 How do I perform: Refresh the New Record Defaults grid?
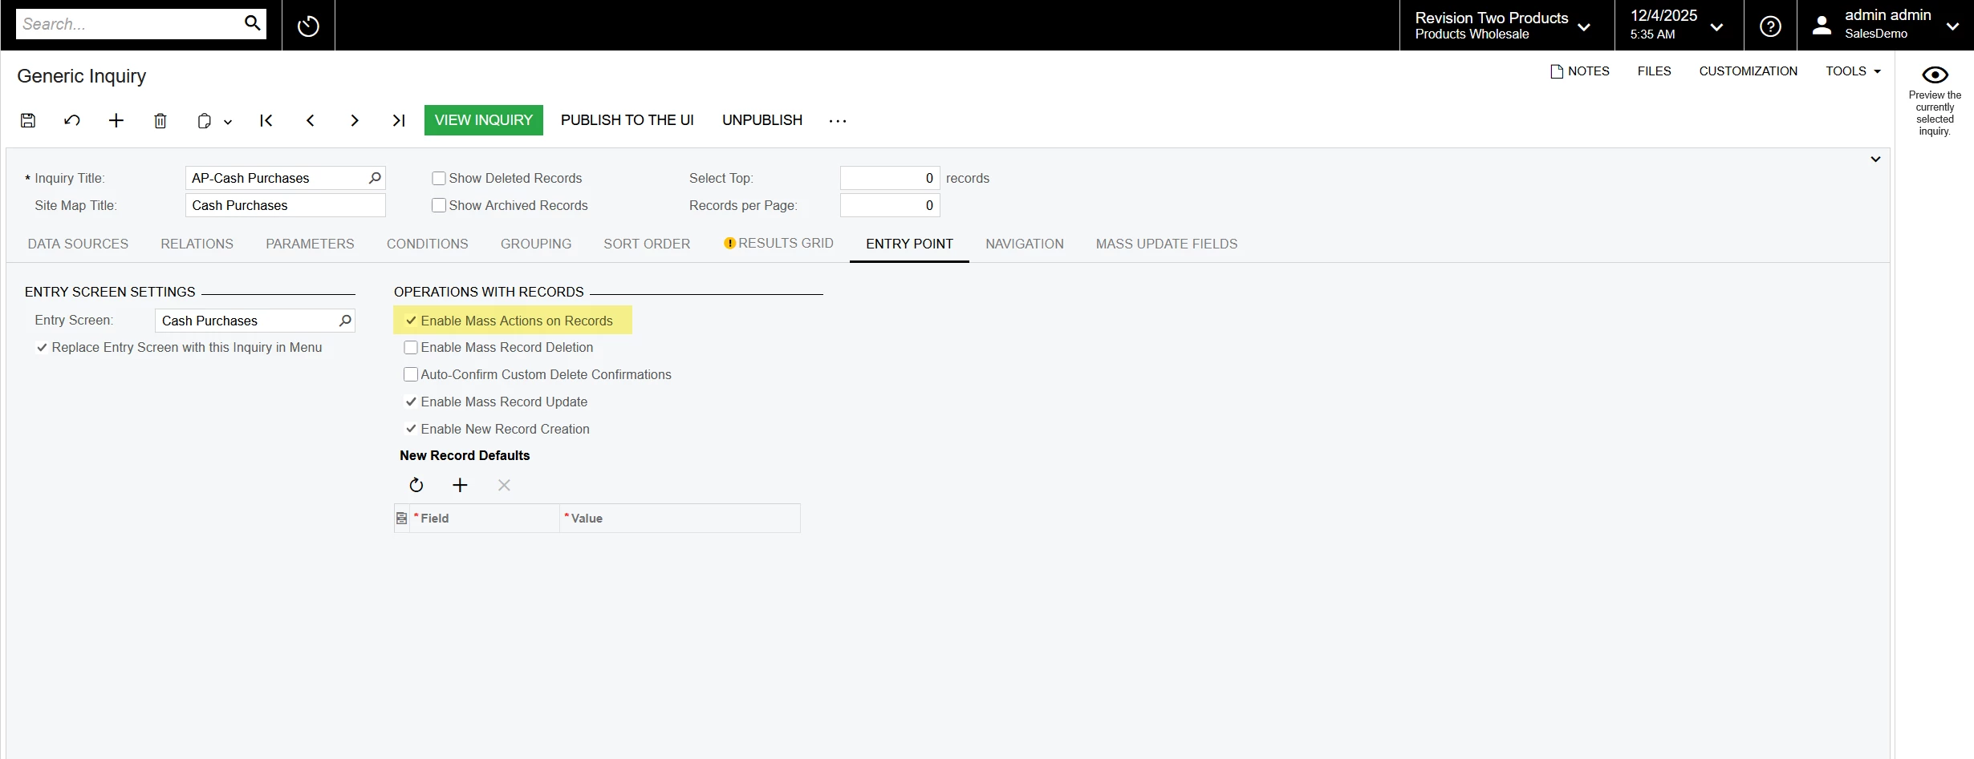point(416,485)
